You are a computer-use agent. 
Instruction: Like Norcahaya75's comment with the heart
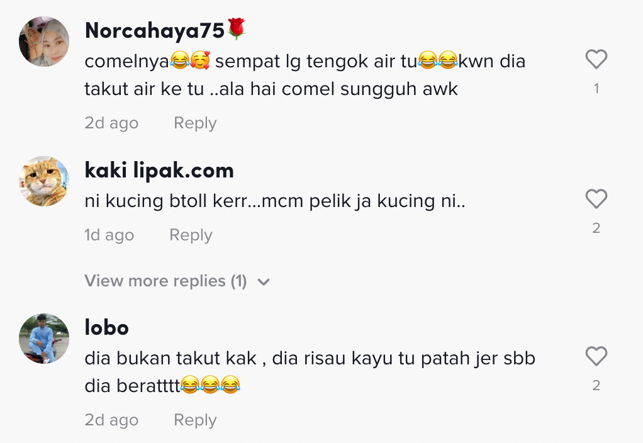(x=596, y=60)
